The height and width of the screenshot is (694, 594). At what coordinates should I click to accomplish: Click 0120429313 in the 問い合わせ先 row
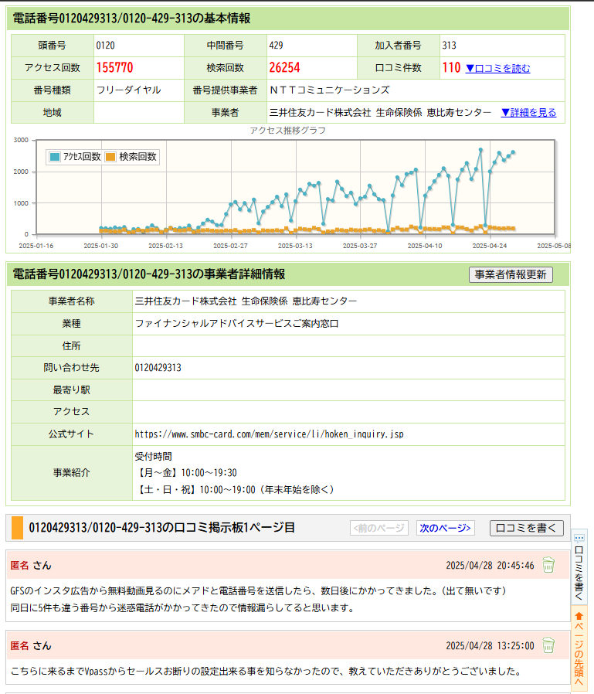coord(158,368)
